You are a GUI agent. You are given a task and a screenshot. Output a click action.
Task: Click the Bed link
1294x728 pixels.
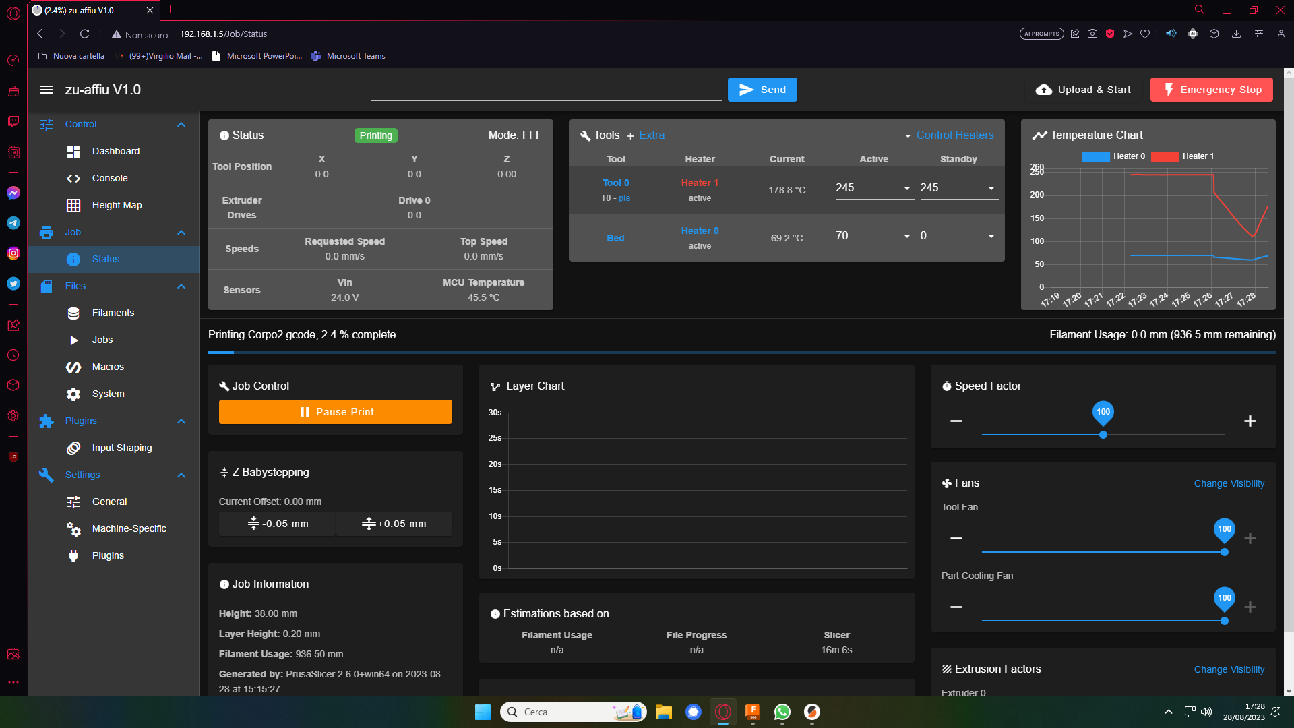[615, 238]
